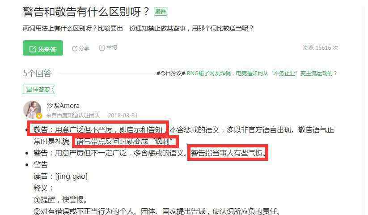Open 汐紫Amora's avatar picture
Screen dimensions: 368x215
tap(32, 110)
